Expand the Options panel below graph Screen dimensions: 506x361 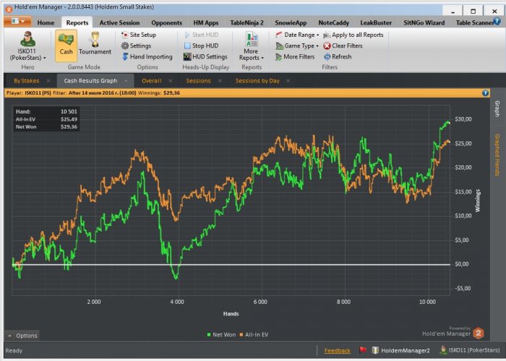click(22, 336)
